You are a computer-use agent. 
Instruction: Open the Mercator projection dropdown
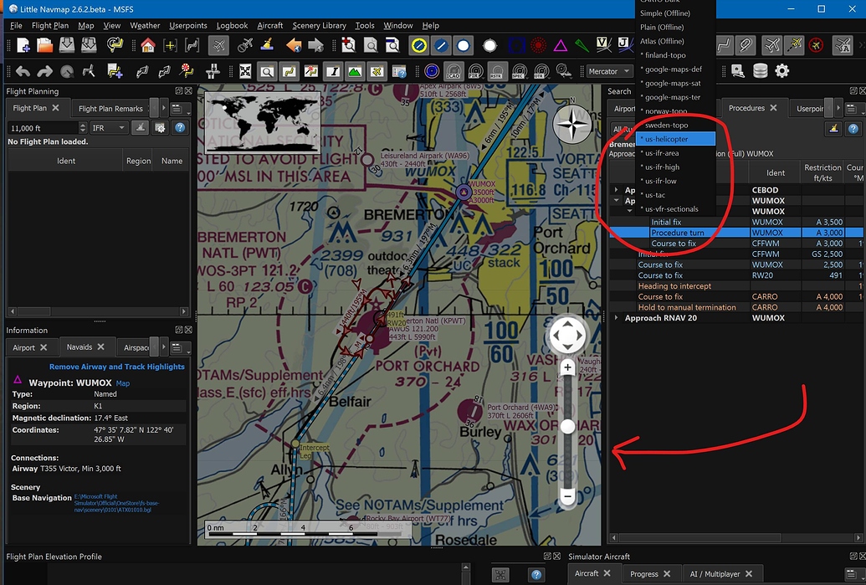(608, 71)
